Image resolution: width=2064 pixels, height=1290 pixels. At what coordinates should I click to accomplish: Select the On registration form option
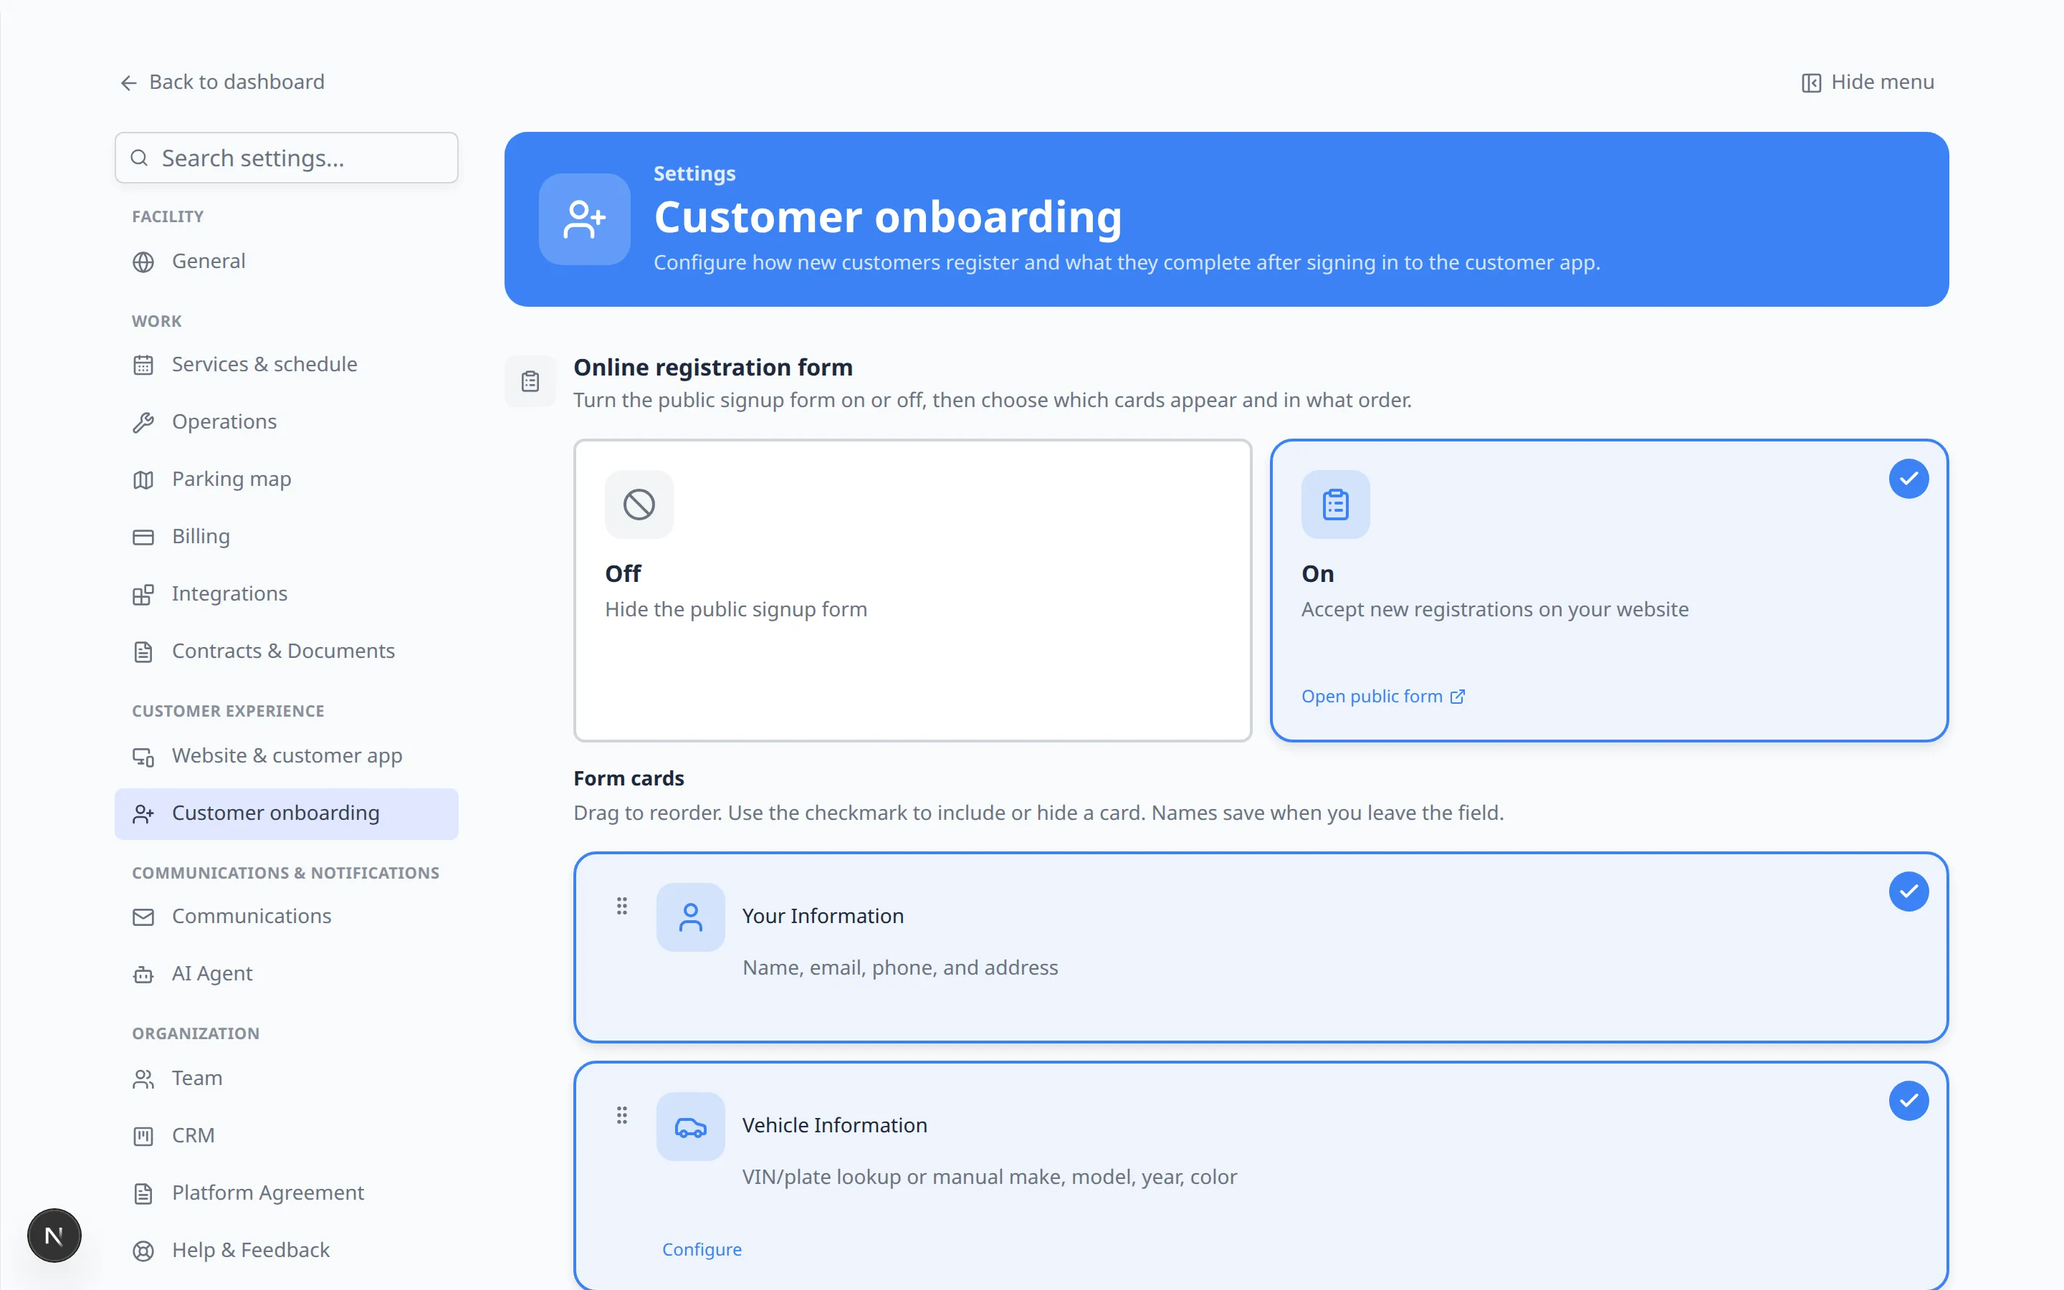pyautogui.click(x=1608, y=591)
